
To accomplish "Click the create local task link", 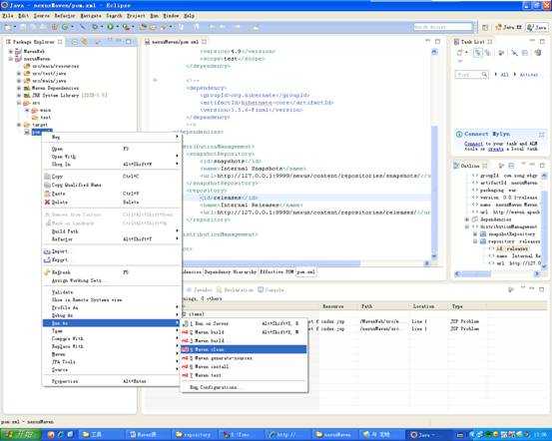I will 496,149.
